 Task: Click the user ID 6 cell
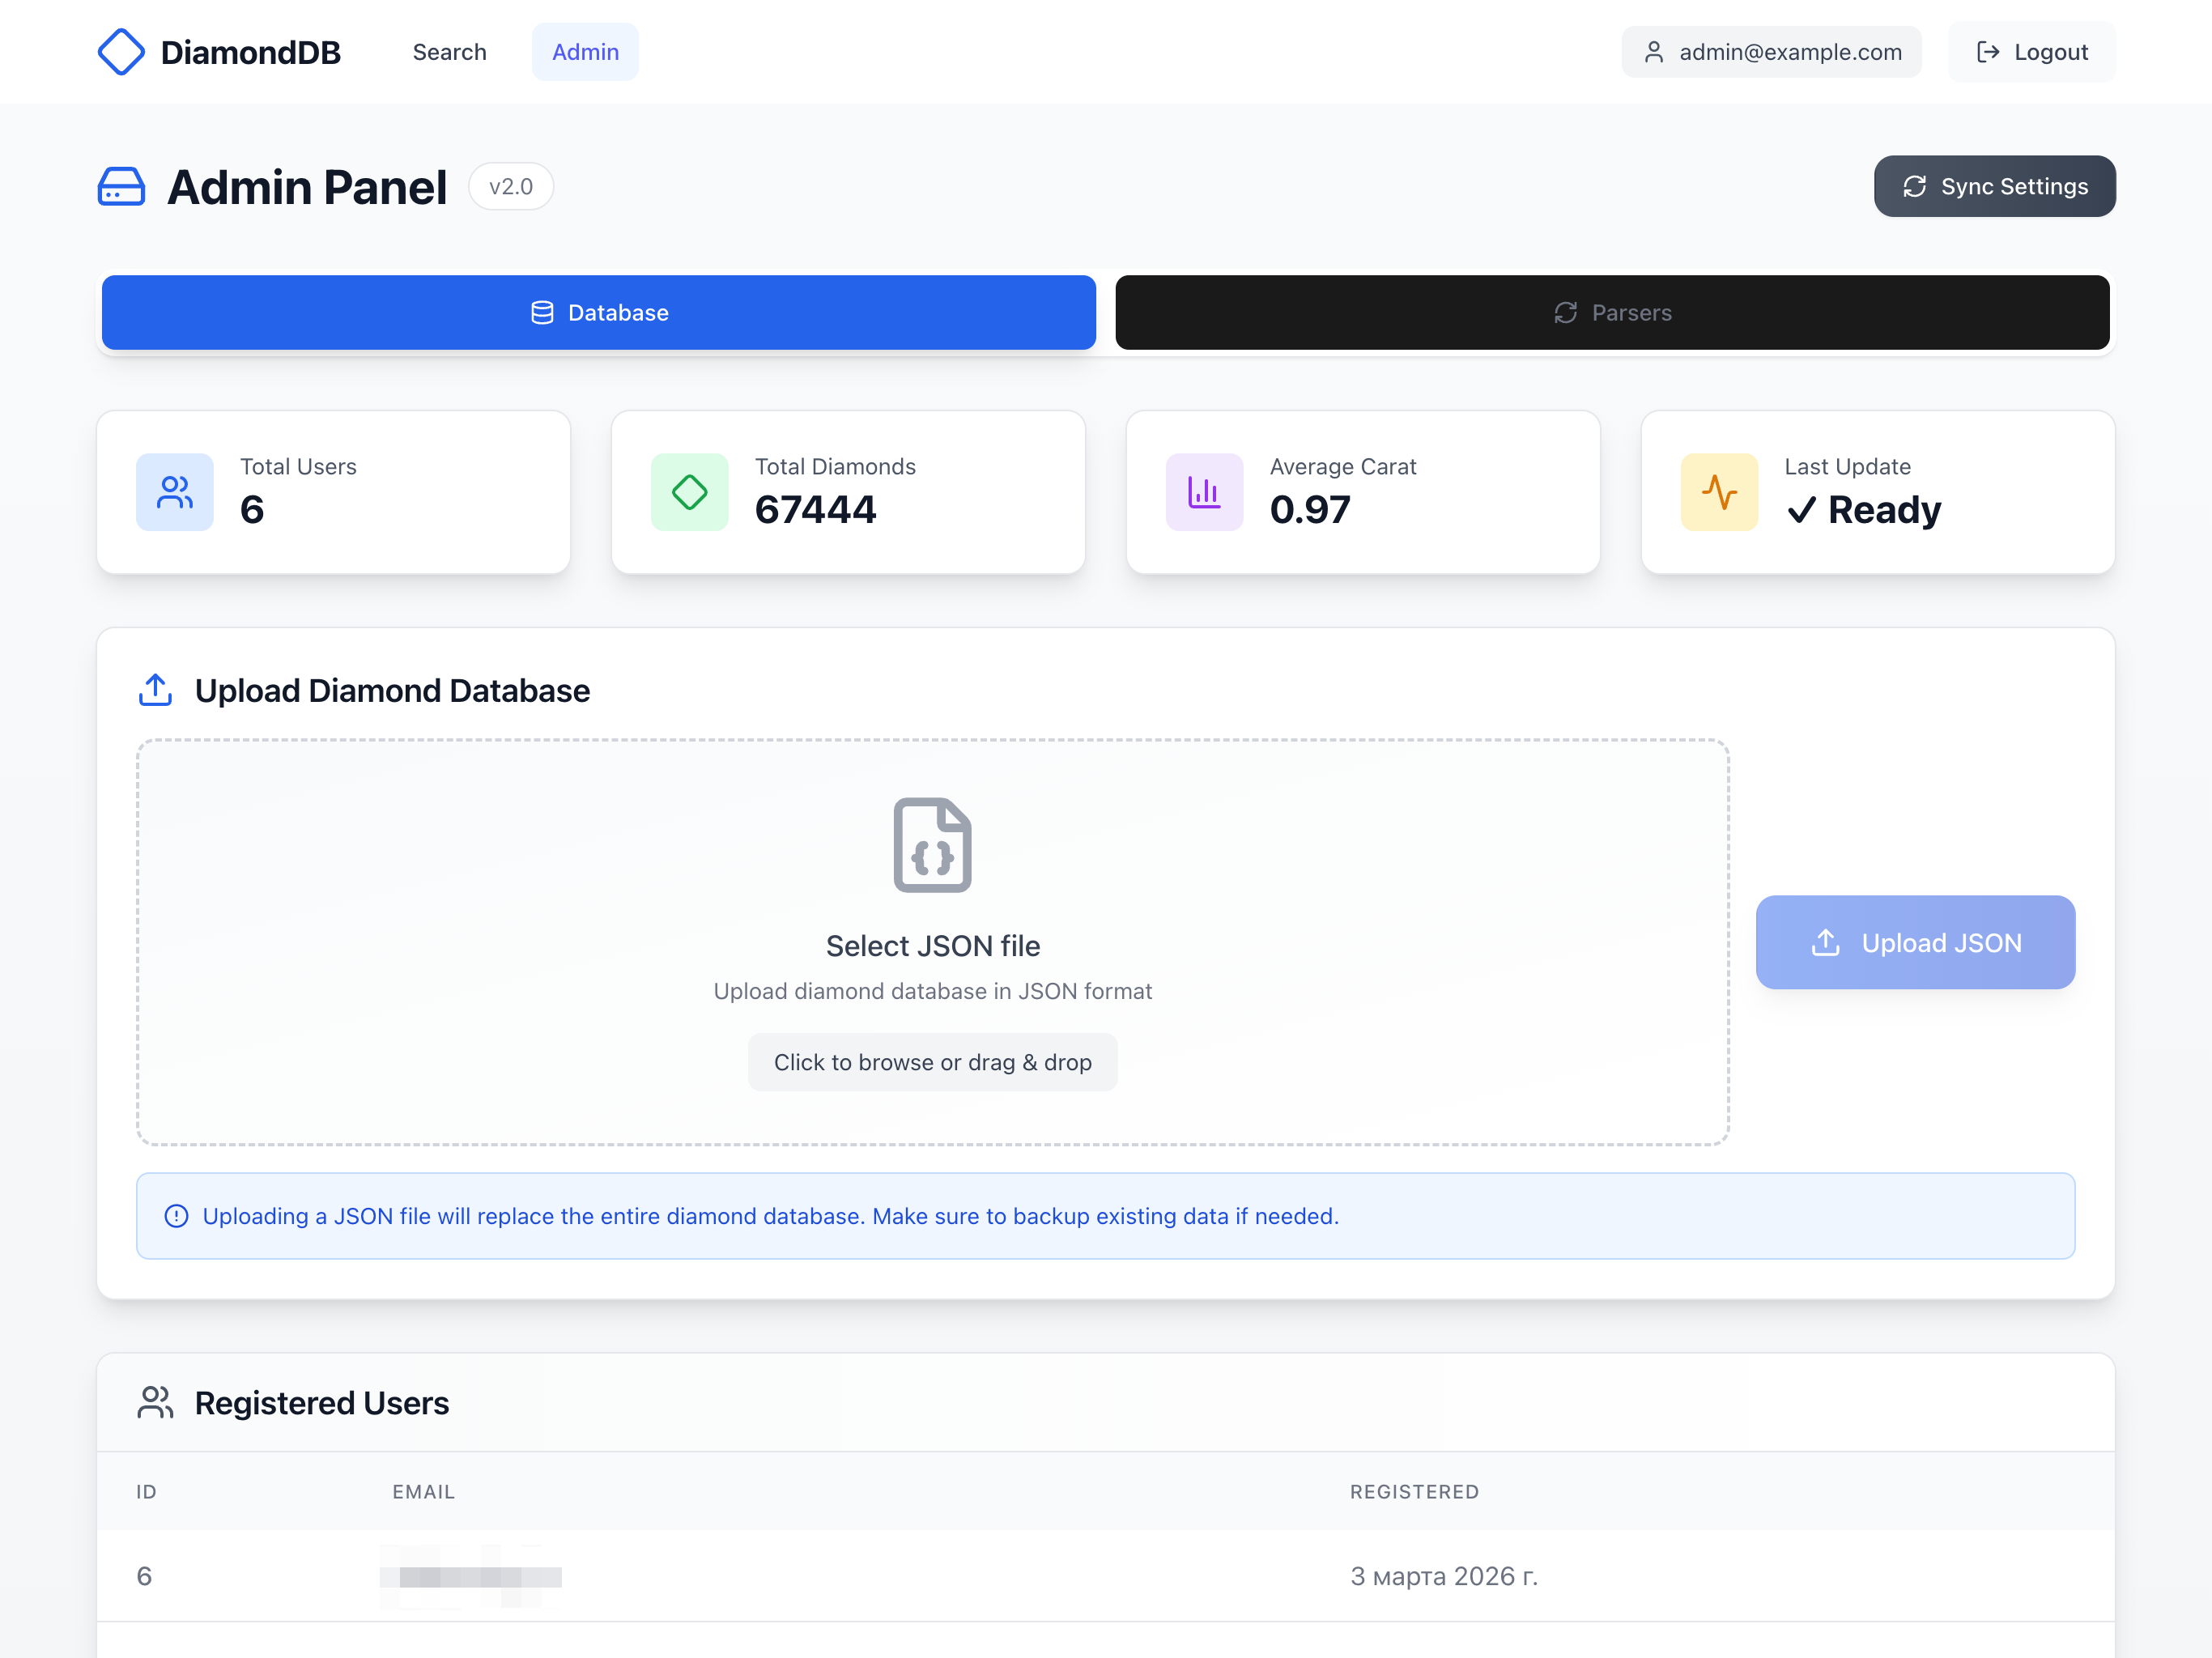coord(144,1577)
